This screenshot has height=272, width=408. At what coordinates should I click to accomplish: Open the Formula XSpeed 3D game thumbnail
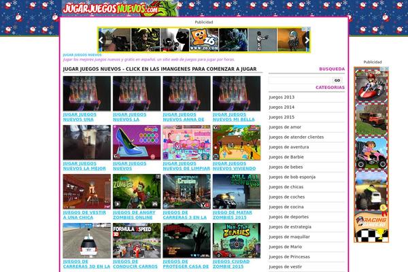137,241
